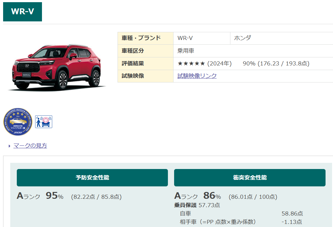This screenshot has width=333, height=227.
Task: Click the 乗員保護 57.73点 line
Action: click(197, 205)
